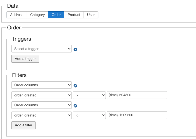196x139 pixels.
Task: Open the 'Select a trigger' dropdown
Action: [x=42, y=49]
